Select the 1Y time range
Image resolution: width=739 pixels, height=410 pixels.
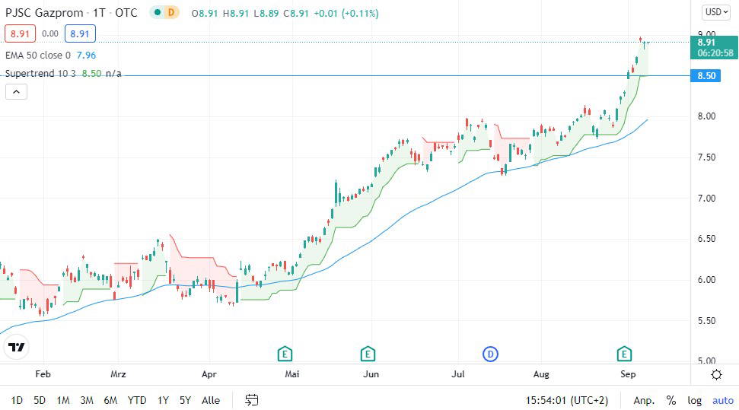click(x=163, y=400)
